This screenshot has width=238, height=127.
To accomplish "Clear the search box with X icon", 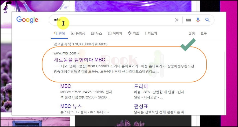I will pyautogui.click(x=176, y=20).
